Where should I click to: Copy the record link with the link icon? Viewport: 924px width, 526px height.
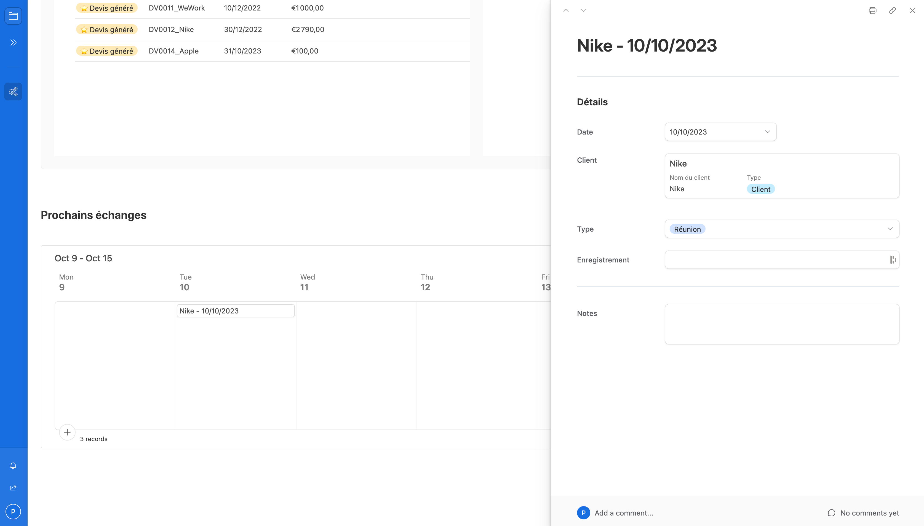pyautogui.click(x=892, y=10)
